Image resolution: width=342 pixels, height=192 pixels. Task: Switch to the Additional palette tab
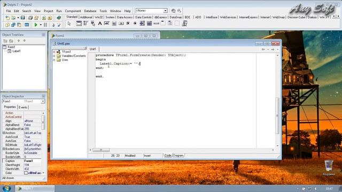pyautogui.click(x=86, y=17)
